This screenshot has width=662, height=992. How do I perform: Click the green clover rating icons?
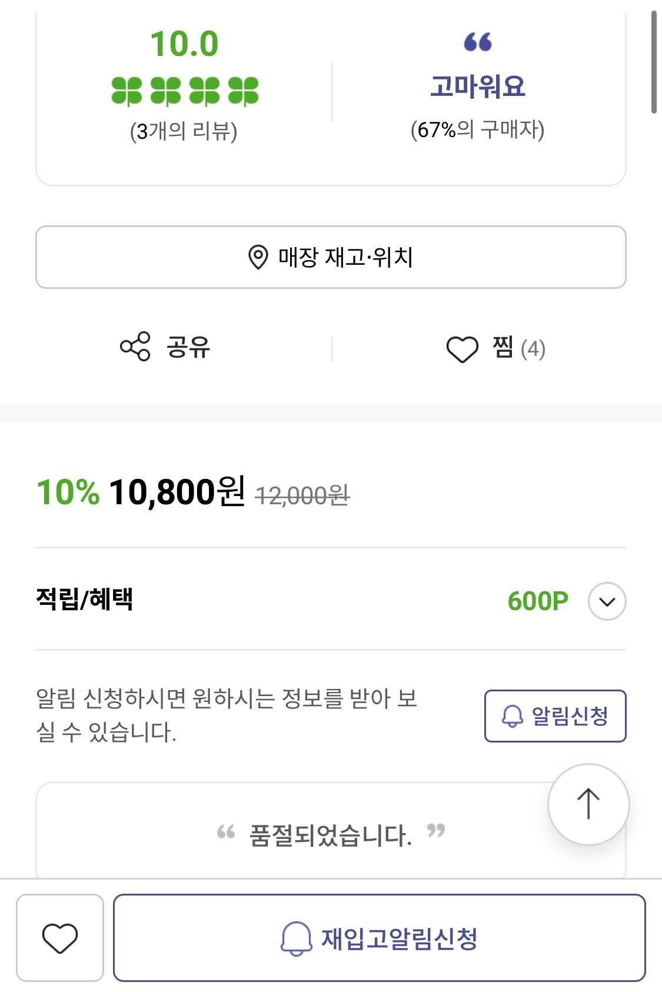[185, 92]
